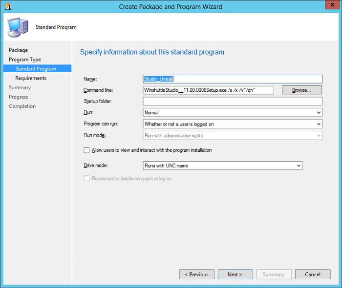Go to the Package step in sidebar
Viewport: 342px width, 288px height.
pos(19,50)
